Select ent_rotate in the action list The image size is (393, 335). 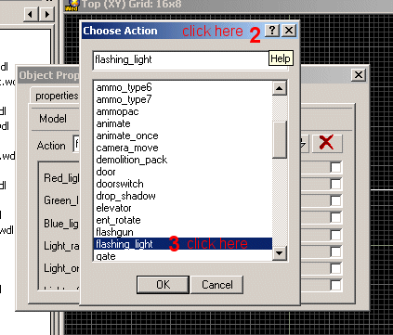pyautogui.click(x=183, y=220)
